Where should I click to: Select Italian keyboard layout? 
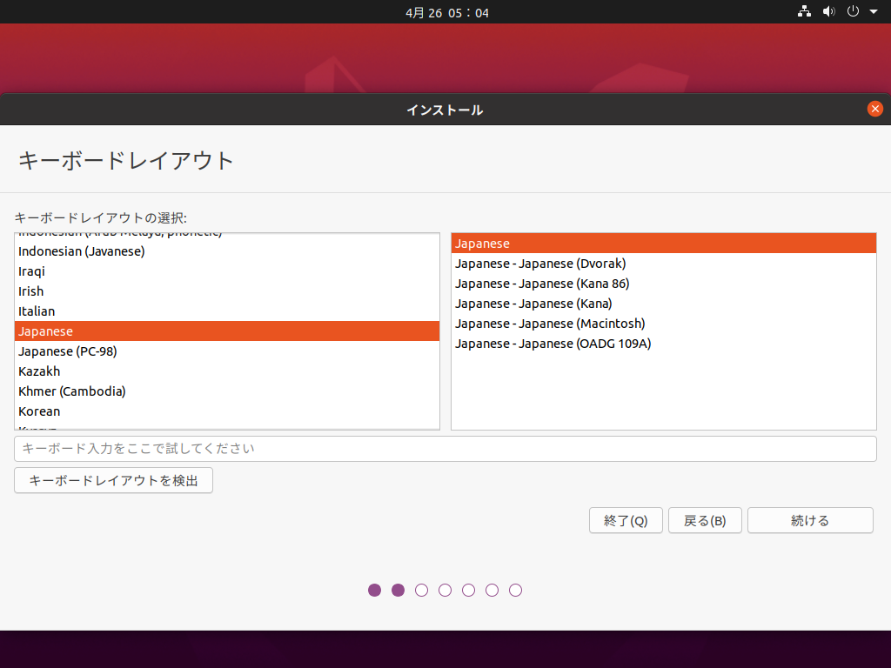(227, 311)
